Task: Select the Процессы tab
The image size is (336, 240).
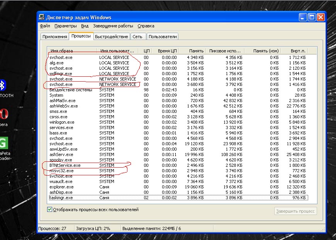Action: [81, 36]
